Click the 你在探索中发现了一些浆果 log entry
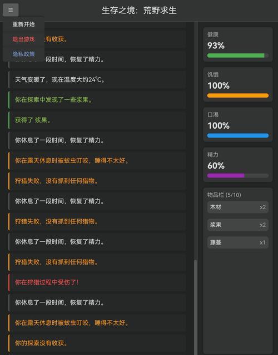Viewport: 278px width, 355px height. (97, 100)
